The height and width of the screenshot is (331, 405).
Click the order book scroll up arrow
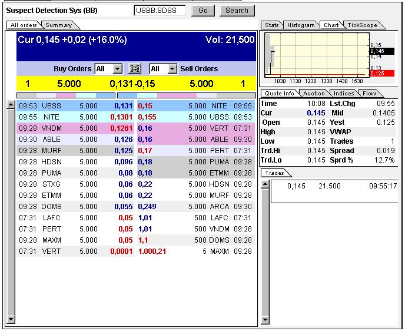11,105
